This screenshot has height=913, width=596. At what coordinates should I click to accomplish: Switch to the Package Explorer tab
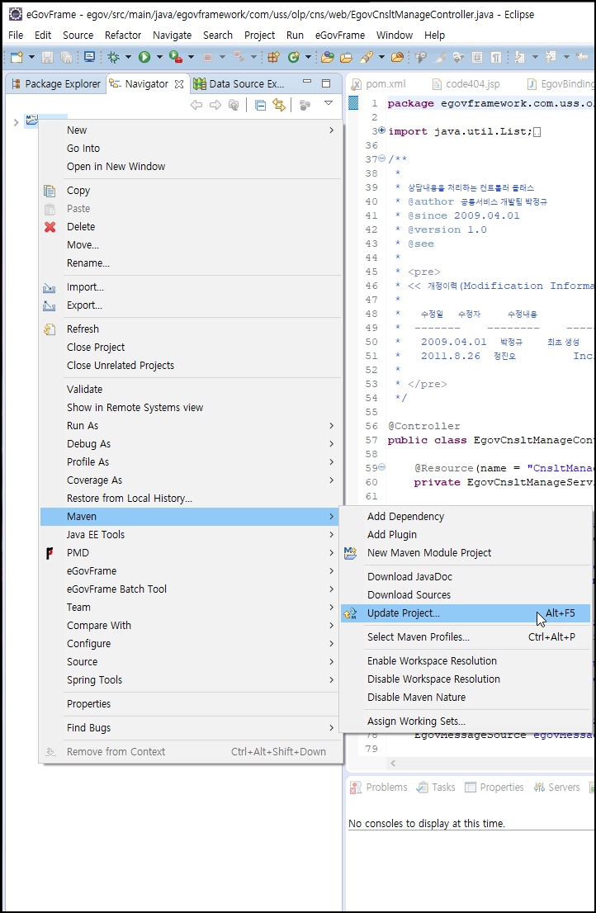pyautogui.click(x=56, y=84)
